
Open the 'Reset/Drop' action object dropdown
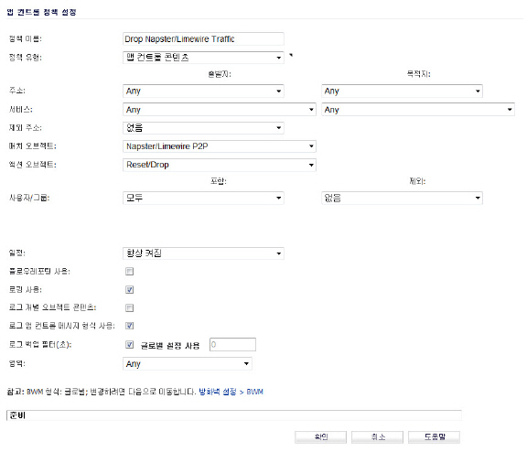[220, 165]
